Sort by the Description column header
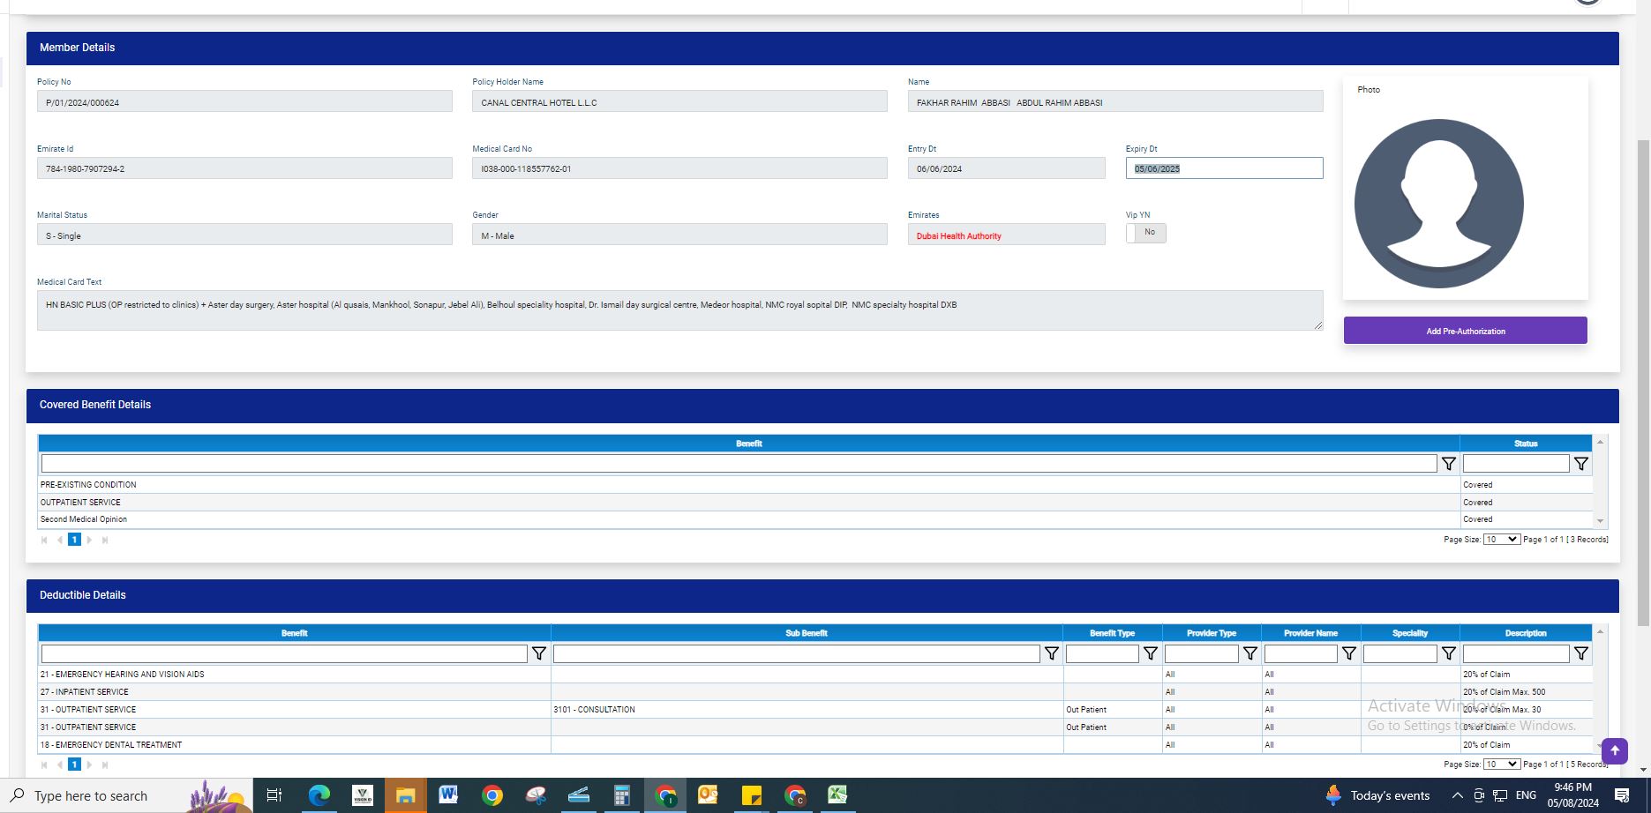 point(1525,633)
